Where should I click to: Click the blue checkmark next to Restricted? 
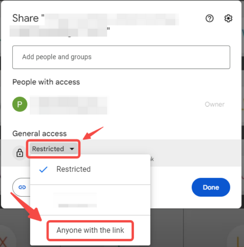click(x=43, y=169)
